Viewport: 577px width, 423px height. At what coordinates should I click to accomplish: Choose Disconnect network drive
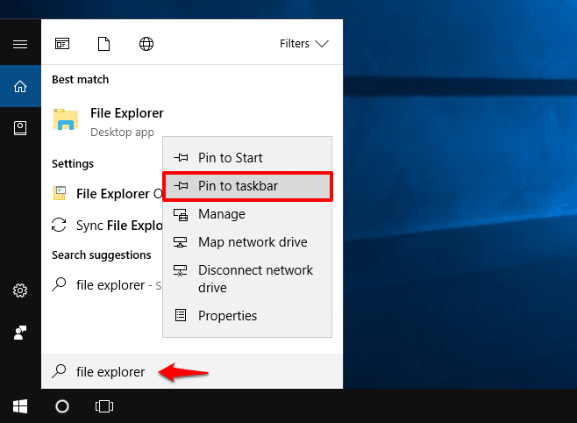[254, 278]
